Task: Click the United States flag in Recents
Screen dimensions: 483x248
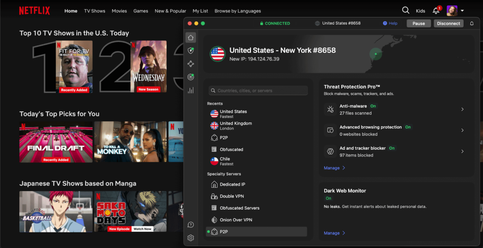Action: pos(215,114)
